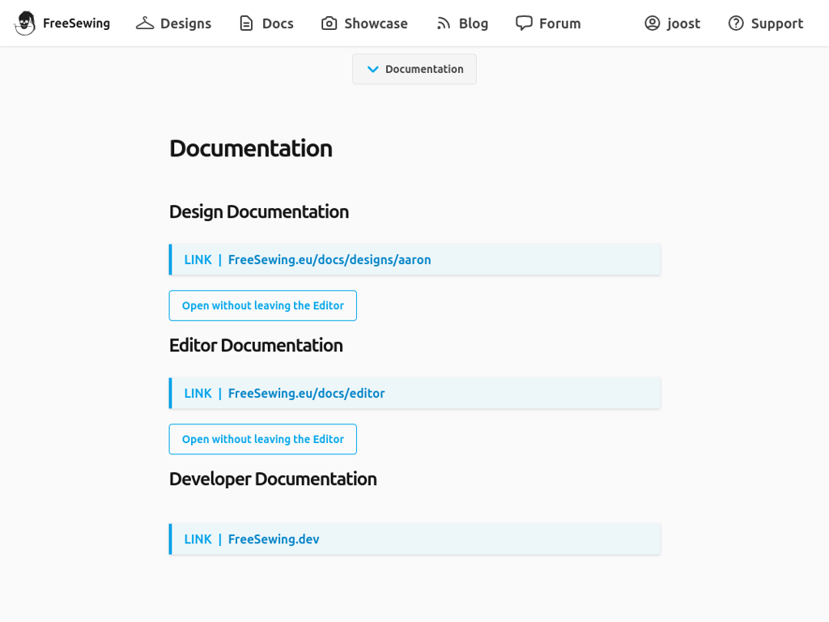Screen dimensions: 829x622
Task: Click the document icon next to Docs
Action: (x=246, y=23)
